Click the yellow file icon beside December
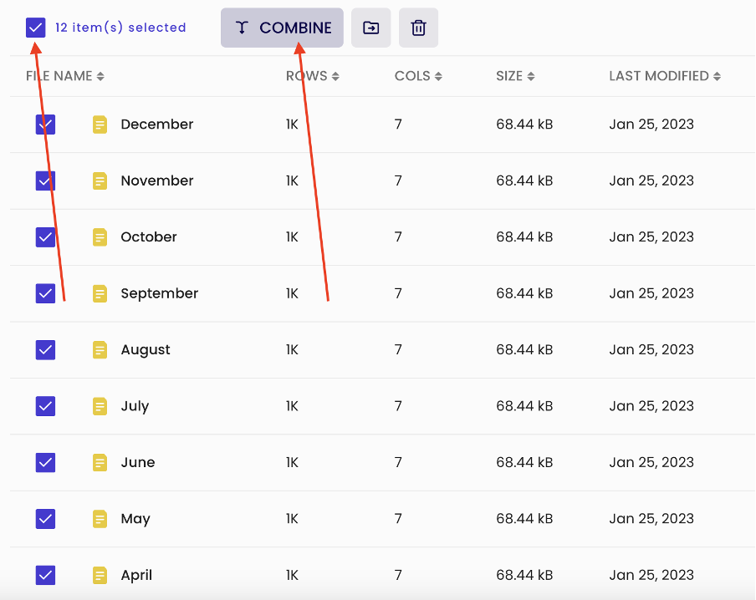 [100, 124]
